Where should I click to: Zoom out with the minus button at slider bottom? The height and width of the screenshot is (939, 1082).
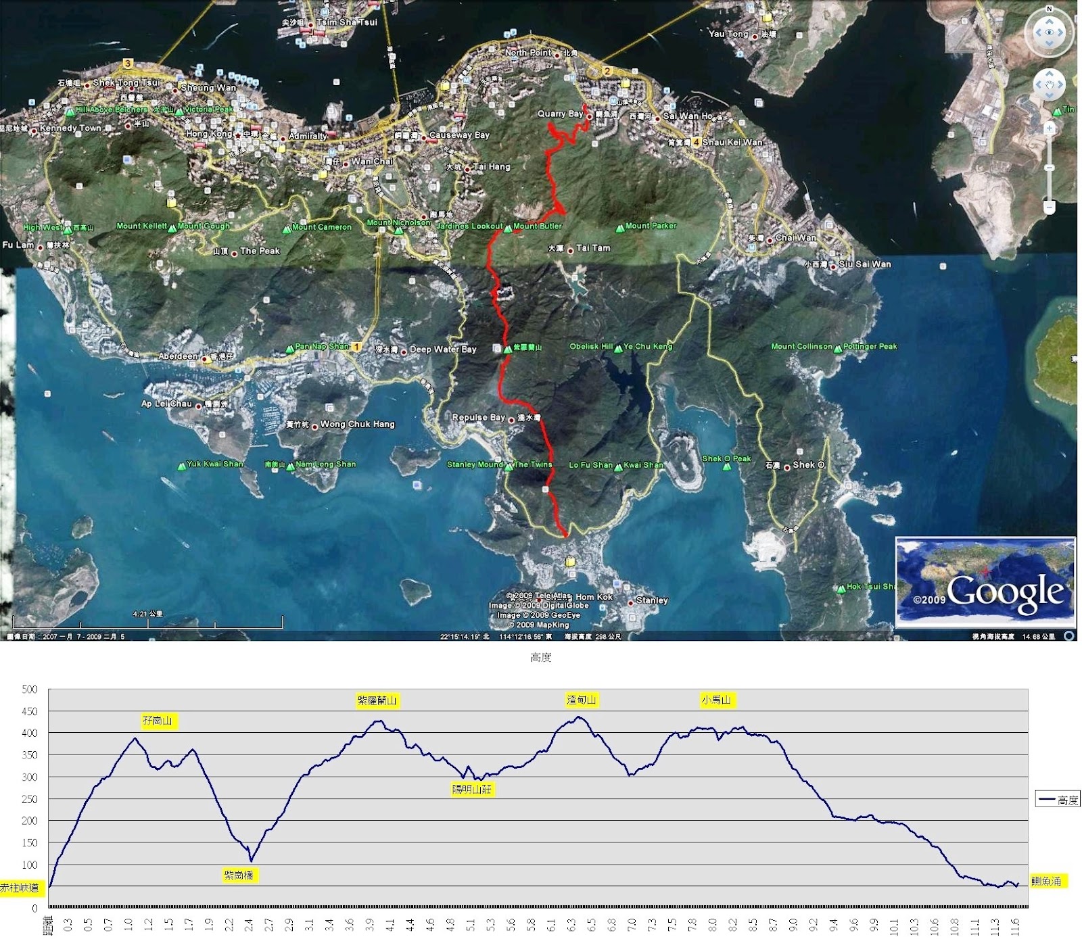click(x=1050, y=208)
